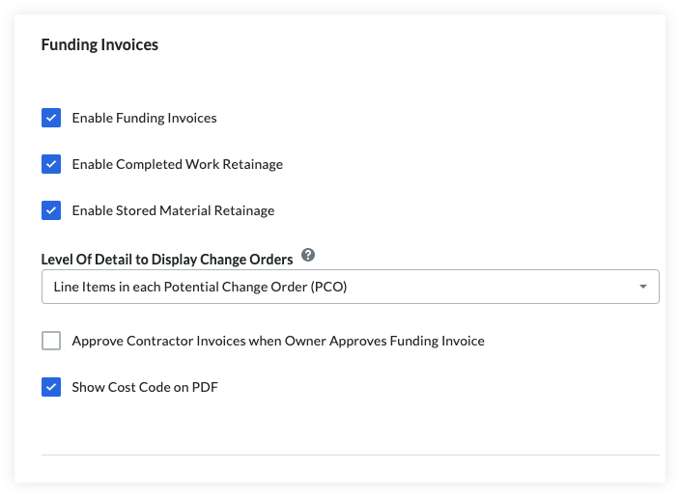This screenshot has height=497, width=680.
Task: Click the 'Enable Completed Work Retainage' label text
Action: point(177,164)
